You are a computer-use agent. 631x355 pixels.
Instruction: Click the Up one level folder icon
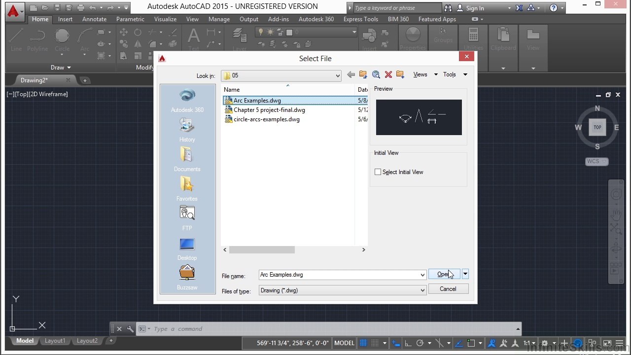363,74
